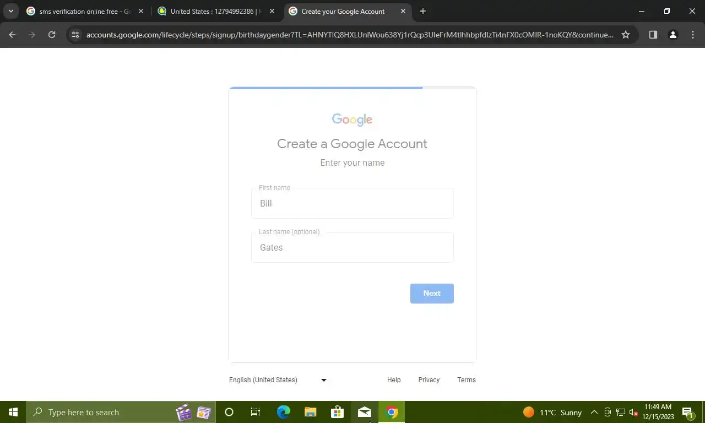The width and height of the screenshot is (705, 423).
Task: Open site information icon in address bar
Action: tap(75, 35)
